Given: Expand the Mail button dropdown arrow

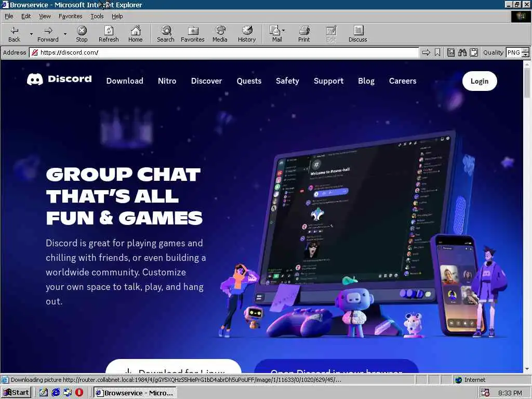Looking at the screenshot, I should click(284, 31).
